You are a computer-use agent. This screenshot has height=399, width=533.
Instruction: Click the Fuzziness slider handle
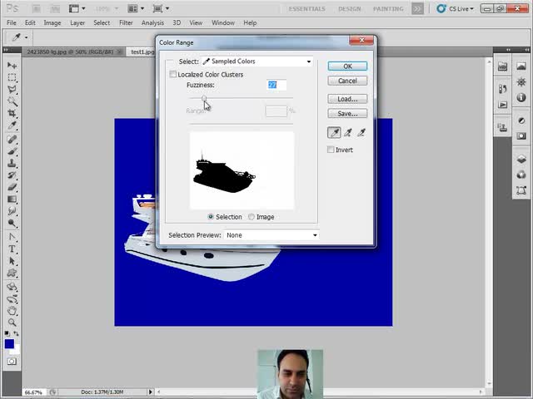(x=204, y=98)
